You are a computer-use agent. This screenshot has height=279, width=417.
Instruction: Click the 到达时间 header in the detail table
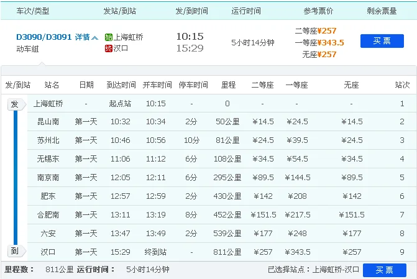click(121, 85)
